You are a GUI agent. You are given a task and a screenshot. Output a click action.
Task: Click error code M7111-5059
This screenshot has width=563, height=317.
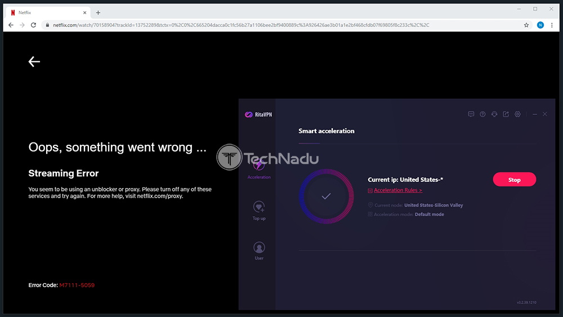point(77,285)
